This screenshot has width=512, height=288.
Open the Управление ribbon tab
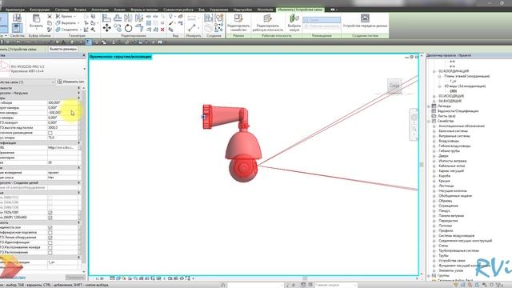pos(219,10)
